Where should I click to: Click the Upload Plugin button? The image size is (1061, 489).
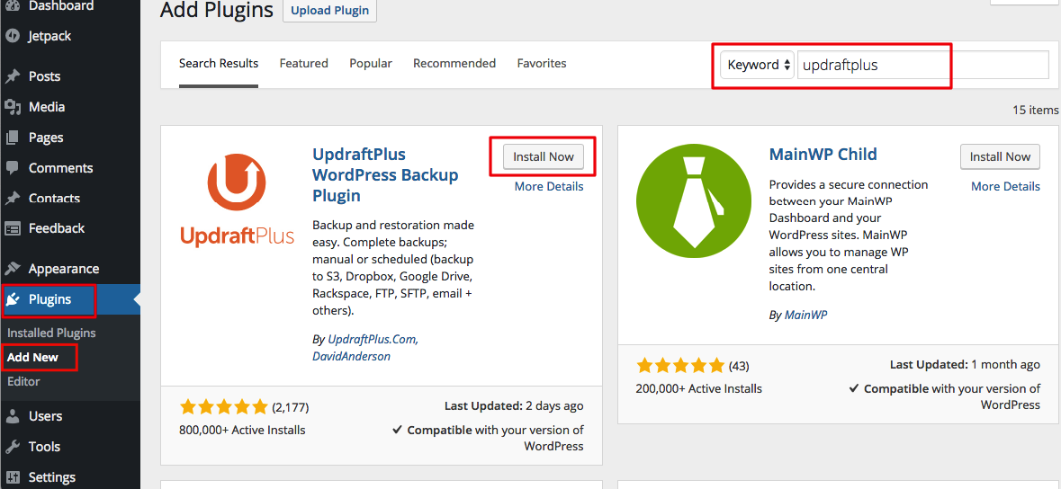329,10
